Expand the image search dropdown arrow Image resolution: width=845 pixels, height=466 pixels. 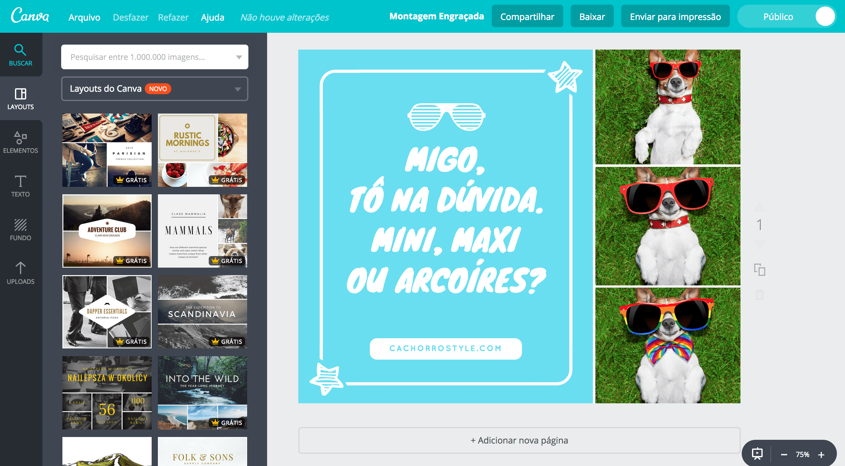tap(239, 57)
